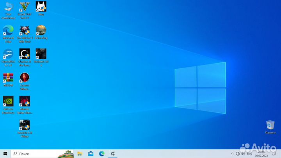The image size is (281, 158).
Task: Open the Mail app on taskbar
Action: pos(91,154)
